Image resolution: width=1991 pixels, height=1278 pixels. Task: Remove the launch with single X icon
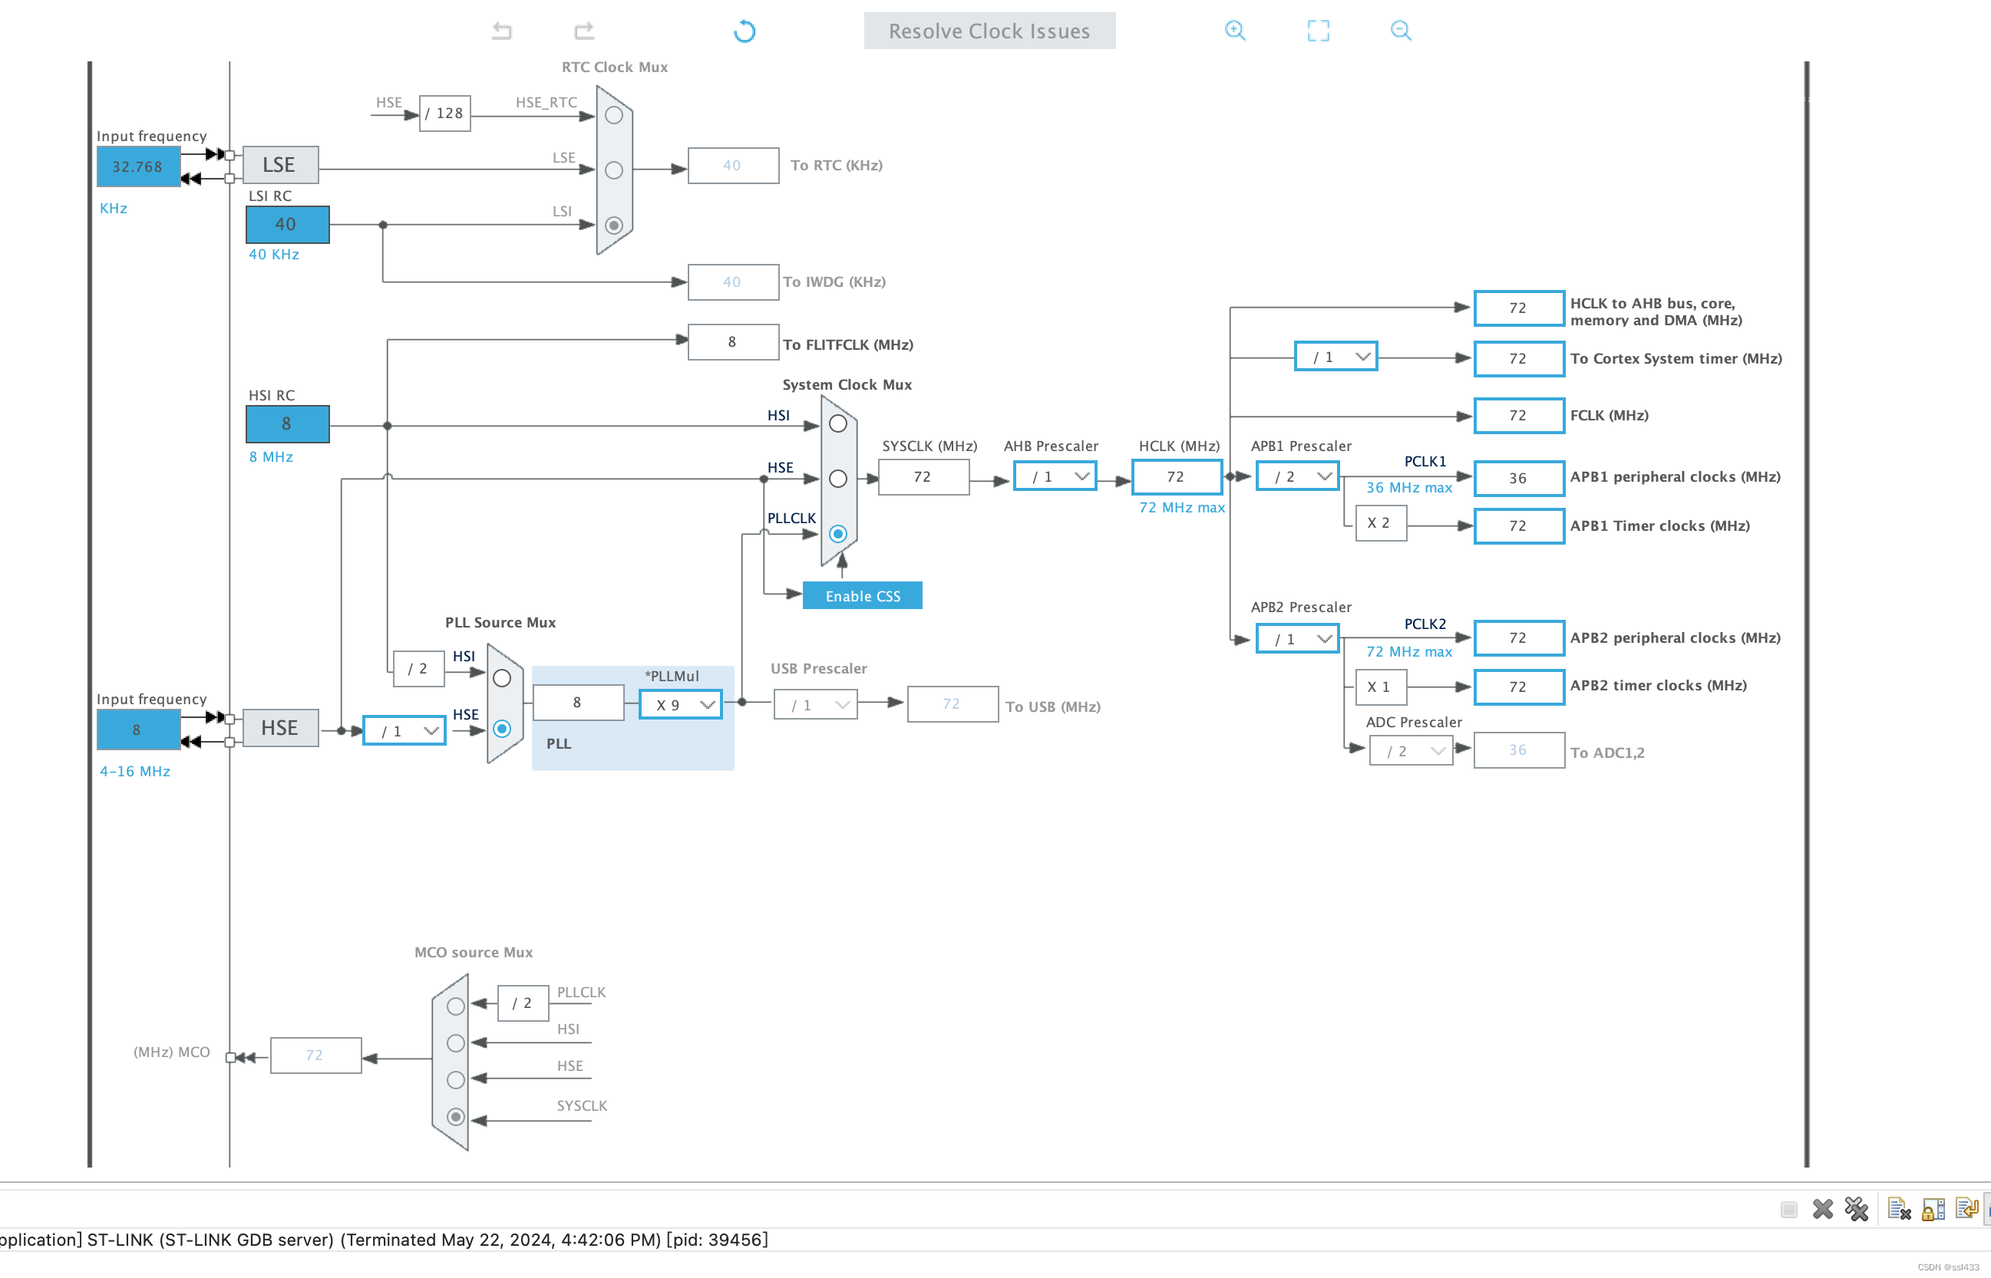pos(1822,1209)
